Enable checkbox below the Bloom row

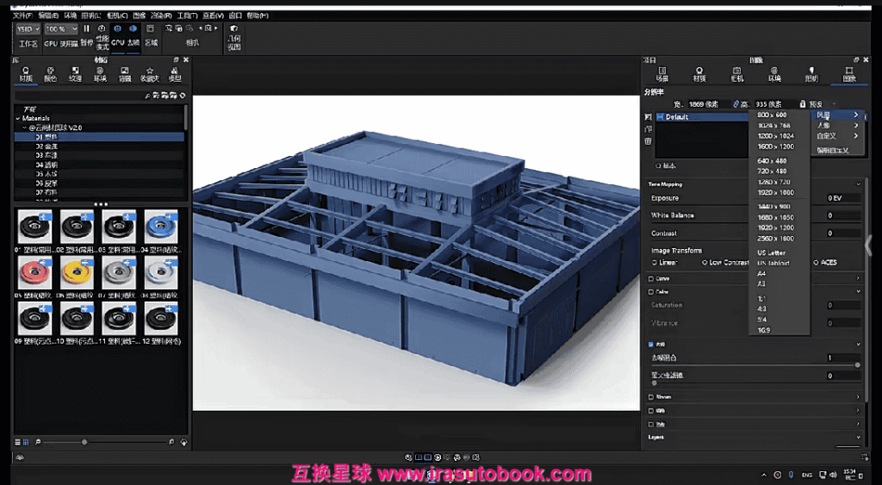tap(651, 411)
